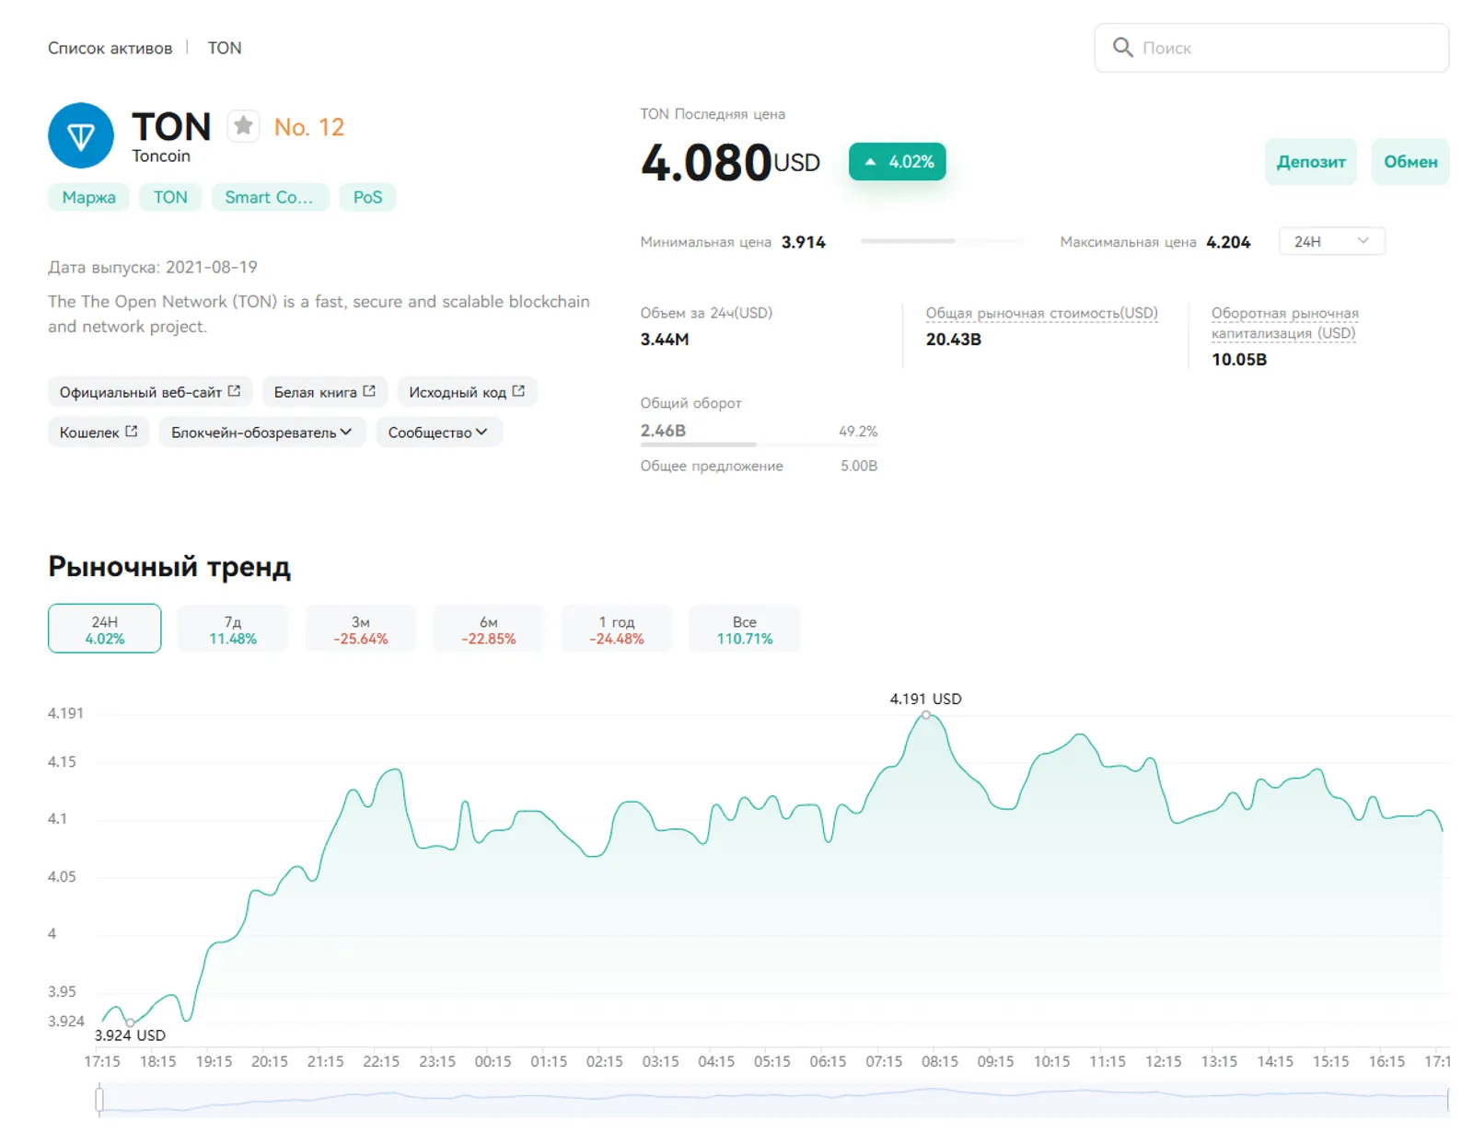This screenshot has height=1144, width=1473.
Task: Open the Кошелек wallet link
Action: [x=99, y=432]
